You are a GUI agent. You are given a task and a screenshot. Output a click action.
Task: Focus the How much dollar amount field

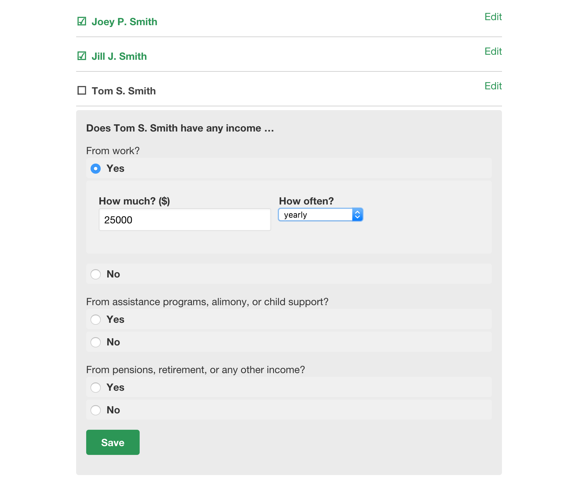tap(185, 220)
